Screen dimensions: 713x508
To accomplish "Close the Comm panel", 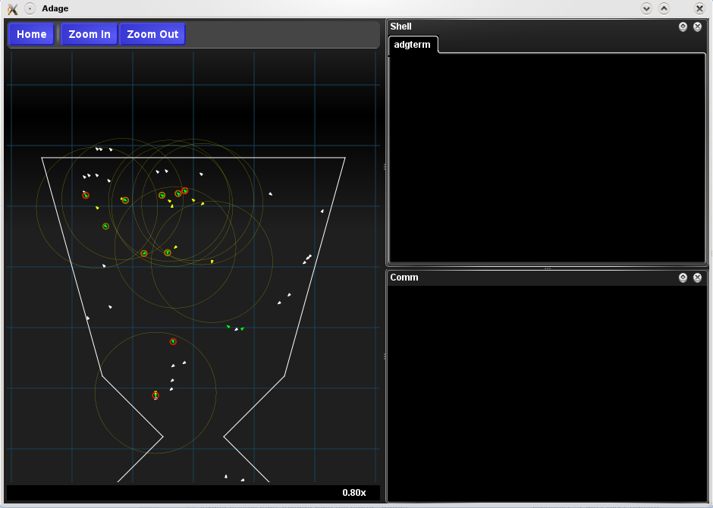I will point(697,278).
